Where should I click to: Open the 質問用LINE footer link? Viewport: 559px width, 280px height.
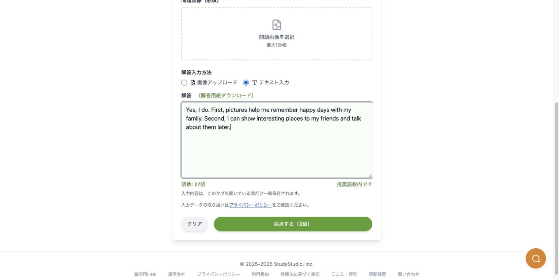coord(145,274)
